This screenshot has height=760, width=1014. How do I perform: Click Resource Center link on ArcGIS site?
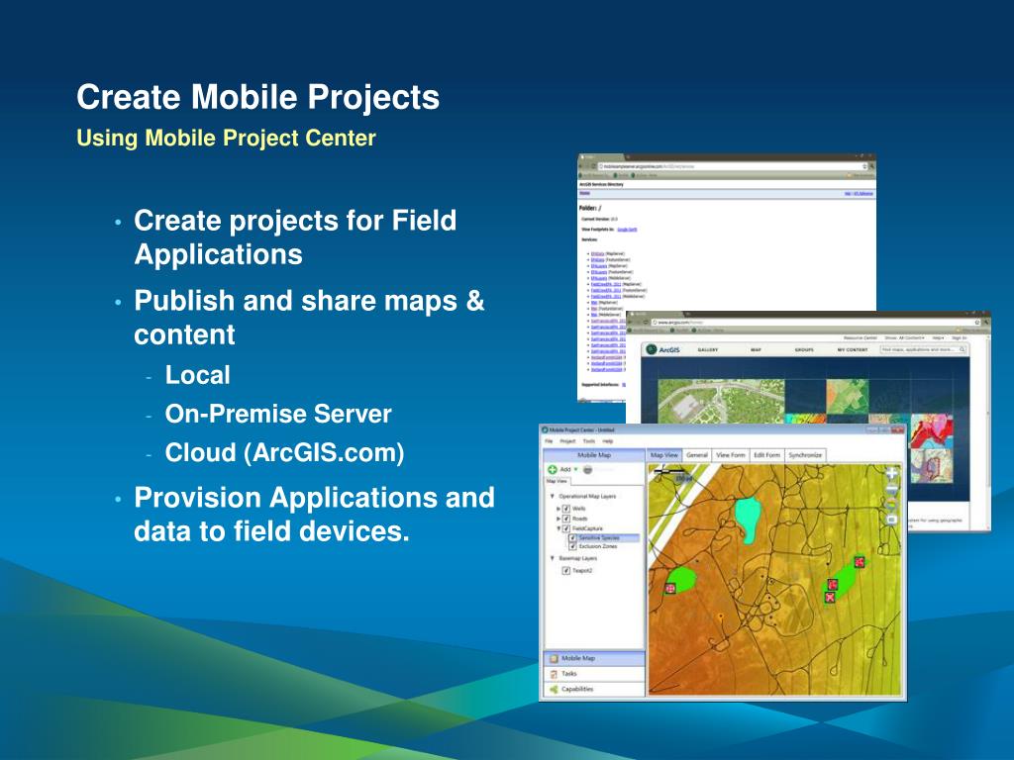point(861,338)
